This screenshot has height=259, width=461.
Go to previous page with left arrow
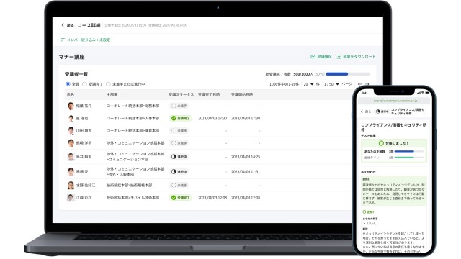pos(359,84)
